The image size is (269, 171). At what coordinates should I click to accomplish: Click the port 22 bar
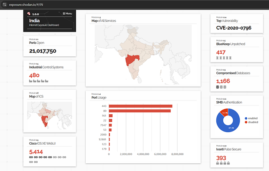point(111,120)
